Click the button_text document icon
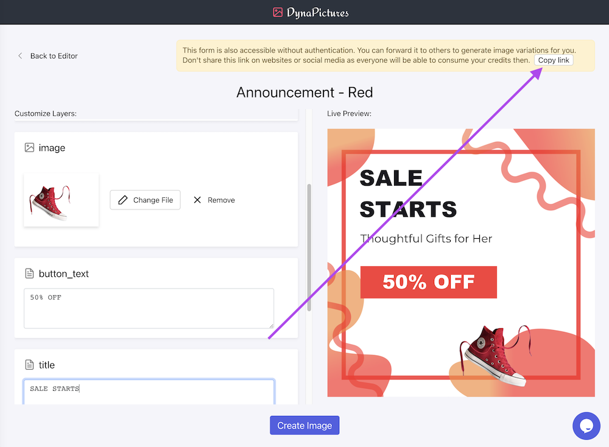609x447 pixels. tap(29, 273)
